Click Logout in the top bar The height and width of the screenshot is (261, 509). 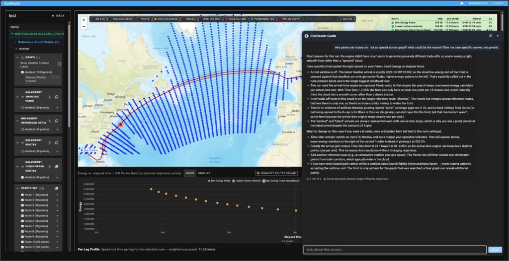(498, 3)
